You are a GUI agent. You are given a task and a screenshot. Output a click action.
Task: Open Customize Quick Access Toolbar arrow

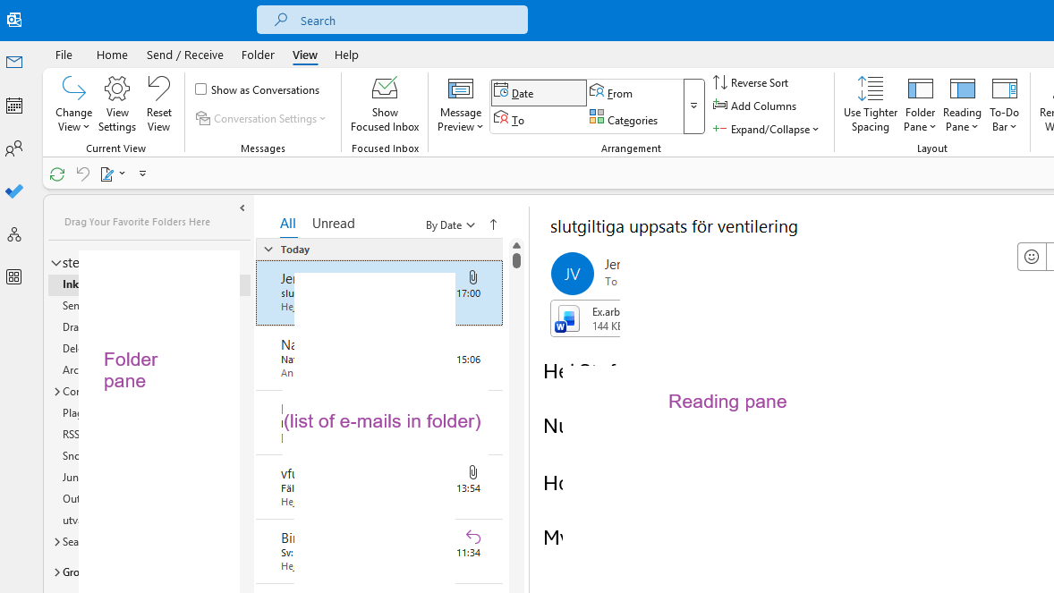(142, 174)
